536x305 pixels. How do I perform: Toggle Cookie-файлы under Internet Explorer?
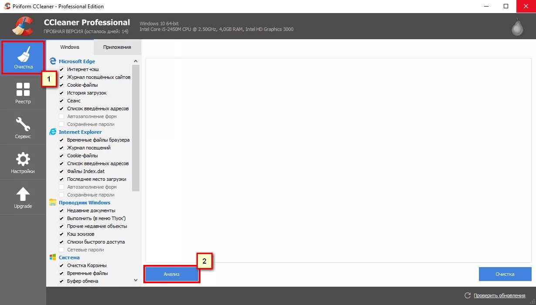coord(61,156)
